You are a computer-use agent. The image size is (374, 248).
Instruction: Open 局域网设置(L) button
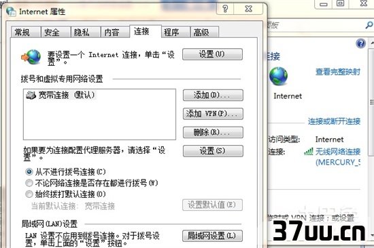click(212, 236)
